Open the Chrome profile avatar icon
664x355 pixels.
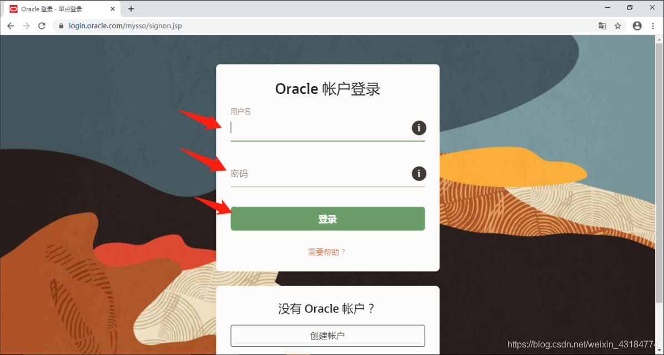click(637, 26)
